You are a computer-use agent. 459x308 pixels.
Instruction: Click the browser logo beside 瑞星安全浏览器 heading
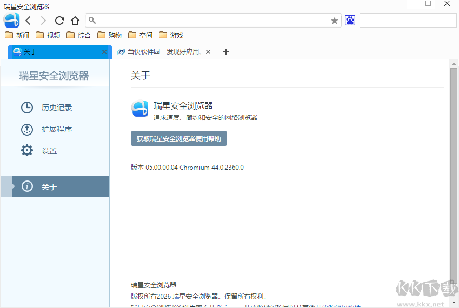click(139, 109)
